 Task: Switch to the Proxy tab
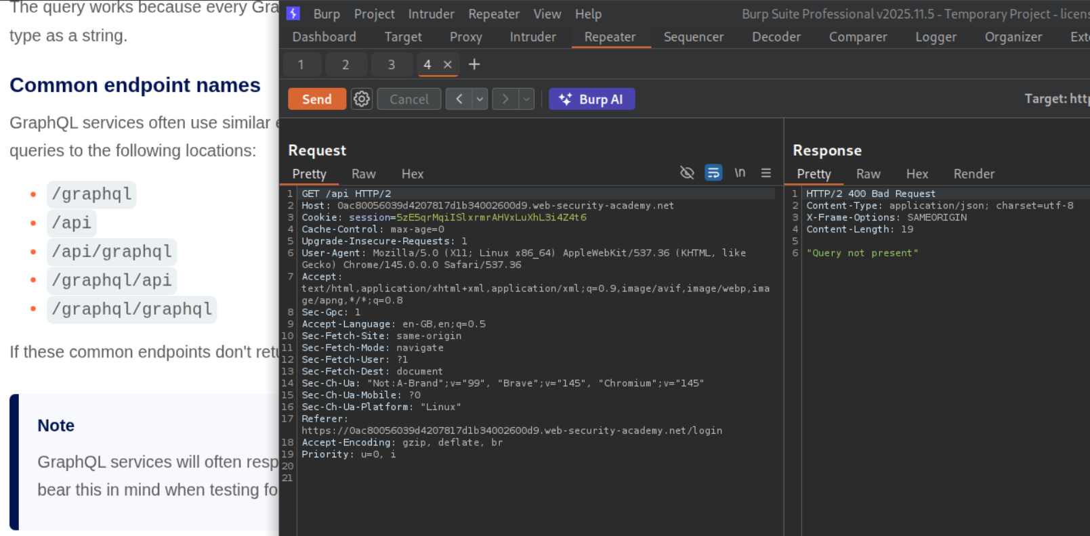coord(465,37)
